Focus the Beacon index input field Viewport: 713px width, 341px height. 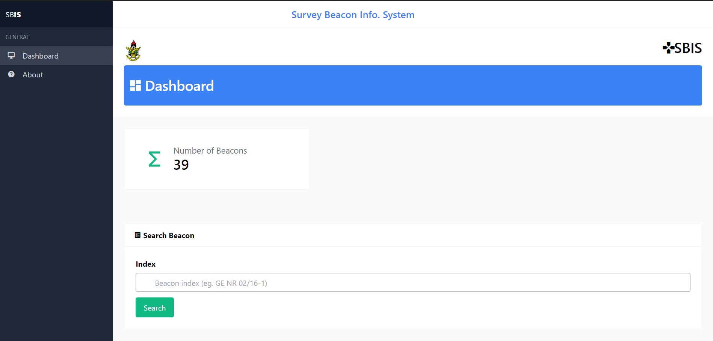click(x=412, y=282)
